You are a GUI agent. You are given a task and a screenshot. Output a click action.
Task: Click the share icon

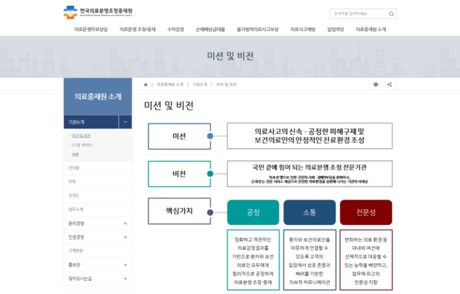pos(389,85)
